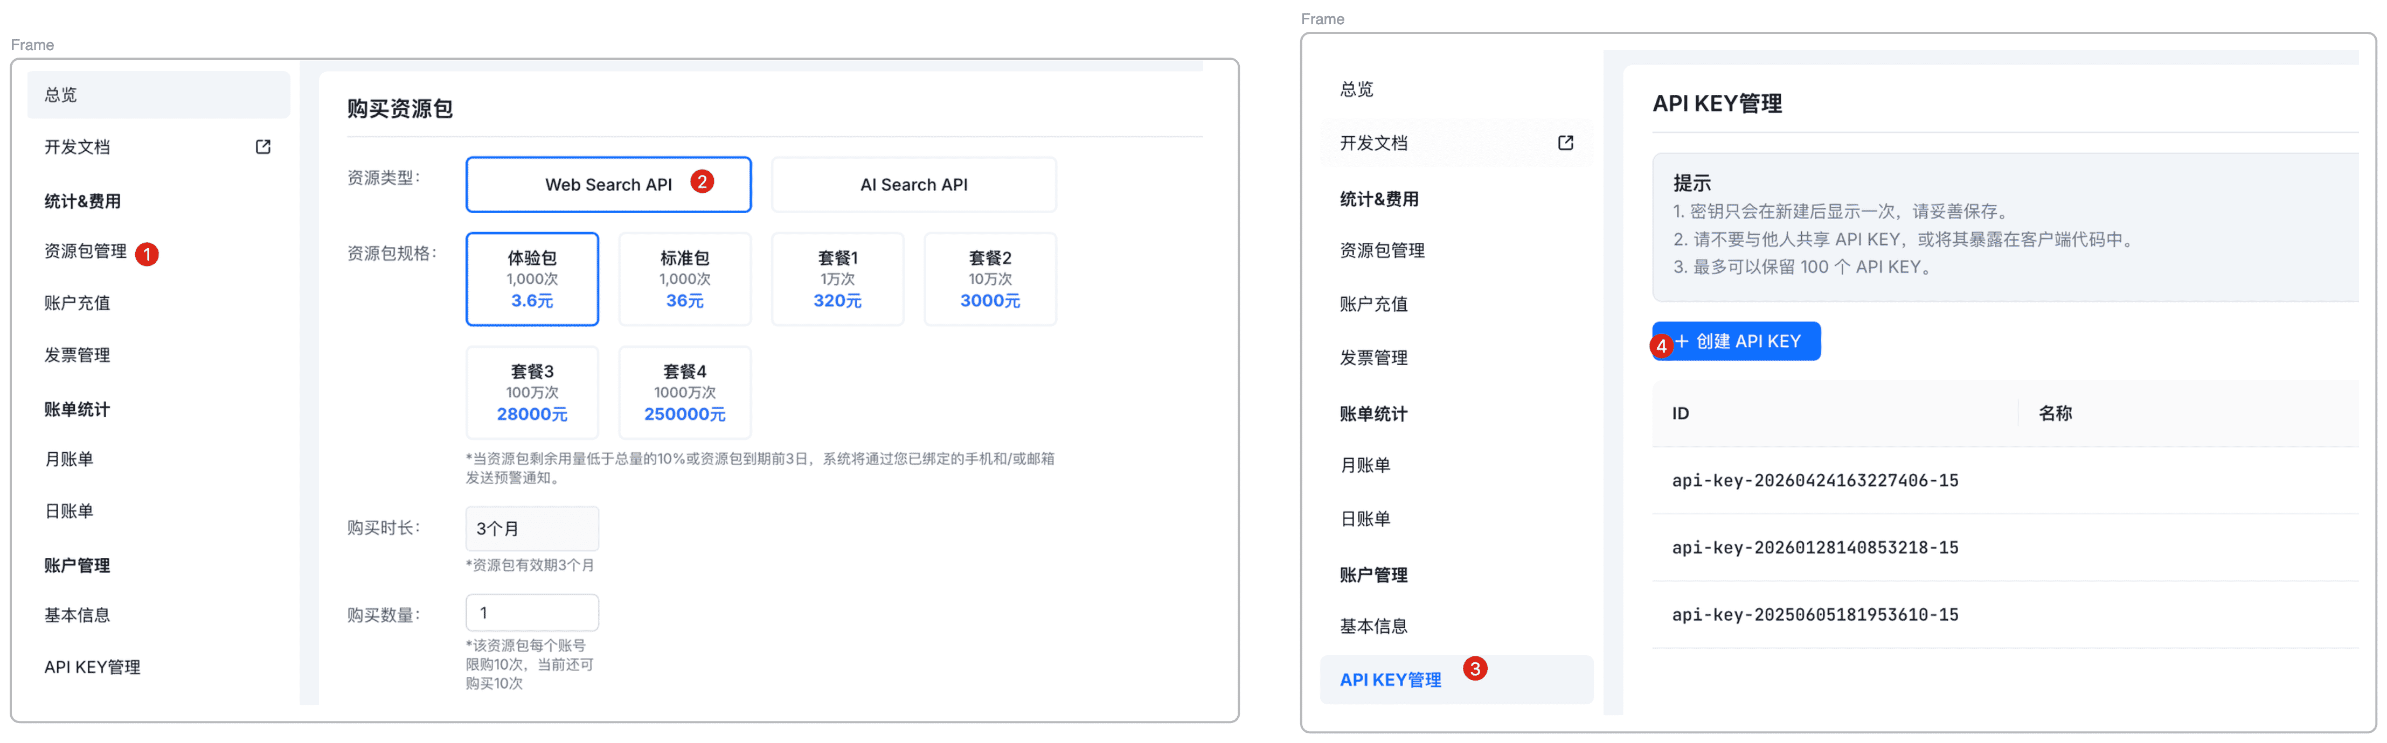
Task: Click external link icon in right sidebar 开发文档
Action: [1565, 143]
